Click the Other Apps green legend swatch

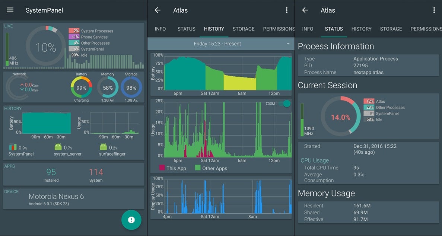tap(198, 168)
